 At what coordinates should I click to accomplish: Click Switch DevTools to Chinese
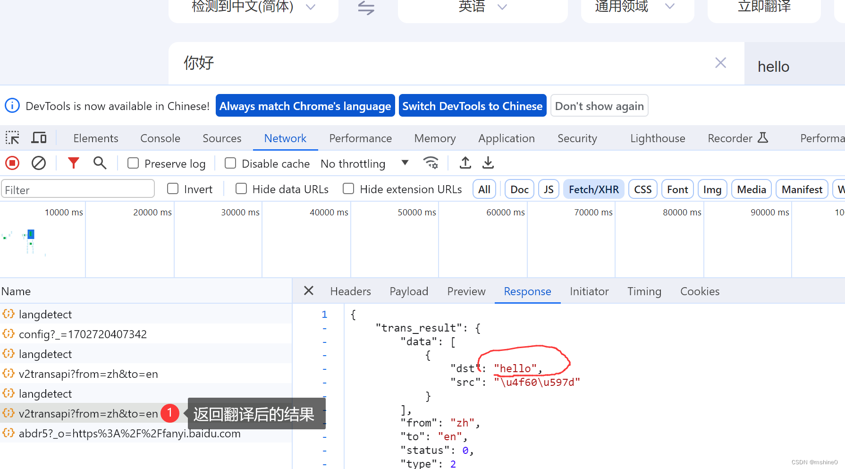coord(472,105)
